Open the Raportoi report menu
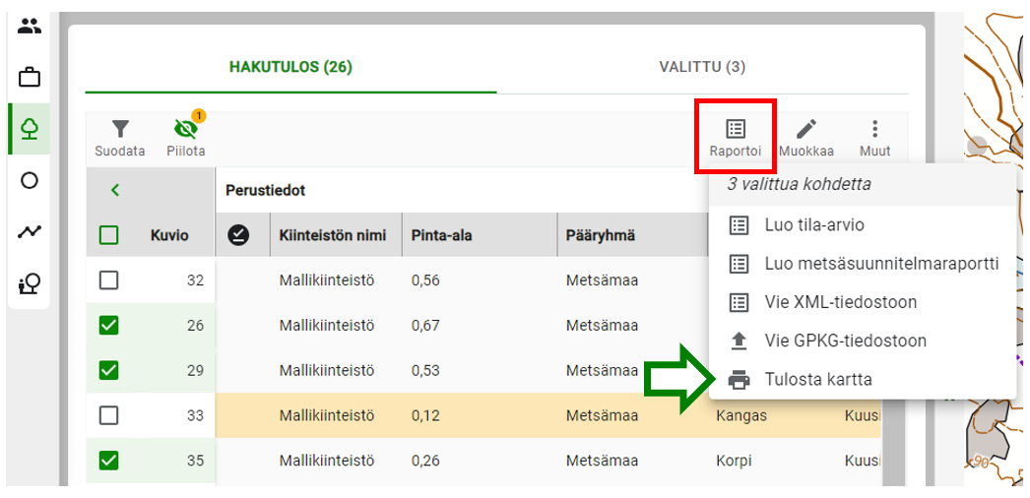Screen dimensions: 1030x498 736,139
